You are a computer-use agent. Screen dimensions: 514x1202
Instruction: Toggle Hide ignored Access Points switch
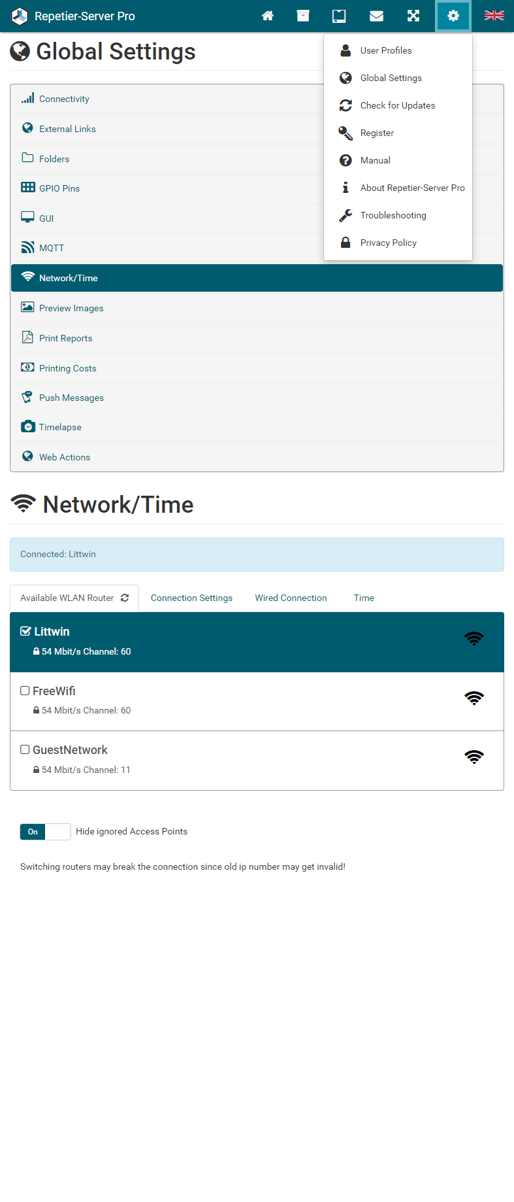[45, 832]
